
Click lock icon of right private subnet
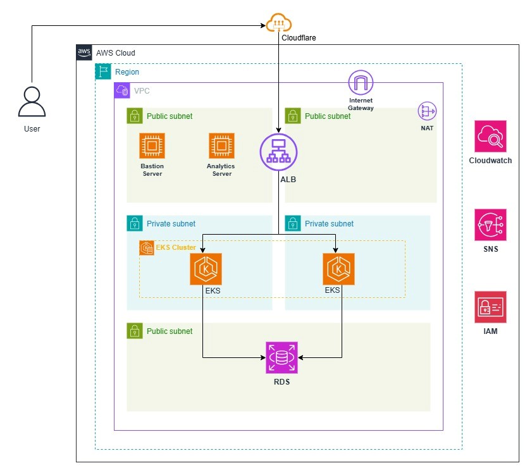[293, 224]
